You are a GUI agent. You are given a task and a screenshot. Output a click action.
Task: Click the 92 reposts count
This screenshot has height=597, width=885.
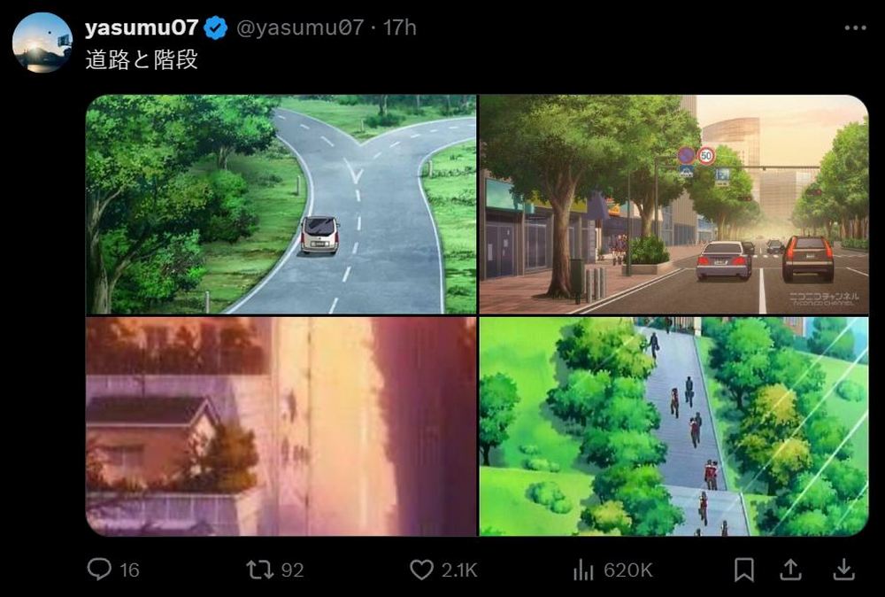click(292, 570)
